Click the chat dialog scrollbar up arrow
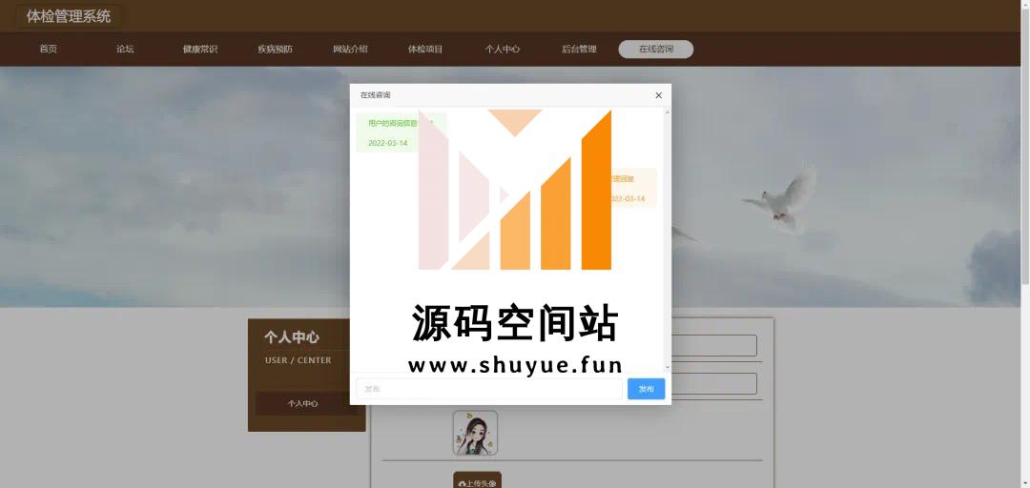 point(668,112)
